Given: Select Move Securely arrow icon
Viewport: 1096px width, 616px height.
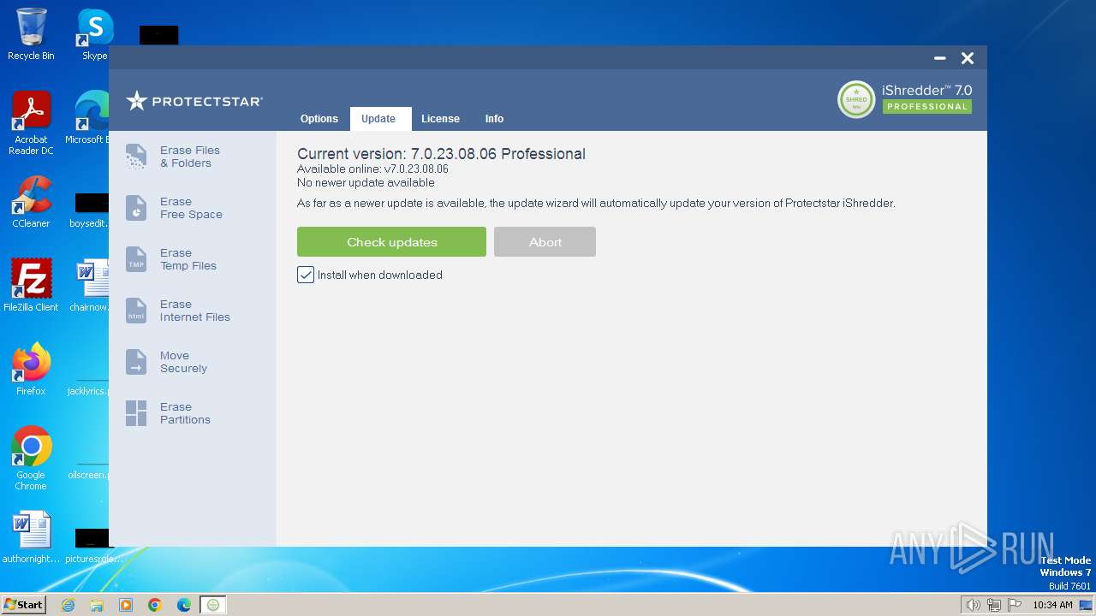Looking at the screenshot, I should (x=136, y=362).
